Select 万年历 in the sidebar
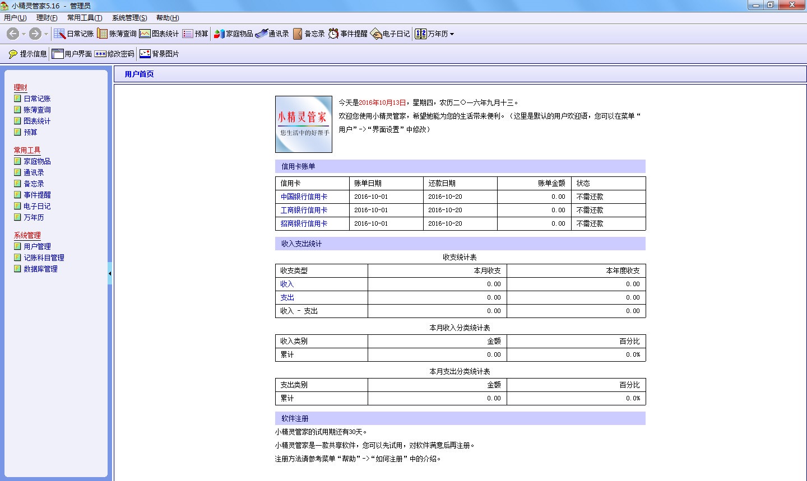The width and height of the screenshot is (807, 481). pyautogui.click(x=34, y=217)
